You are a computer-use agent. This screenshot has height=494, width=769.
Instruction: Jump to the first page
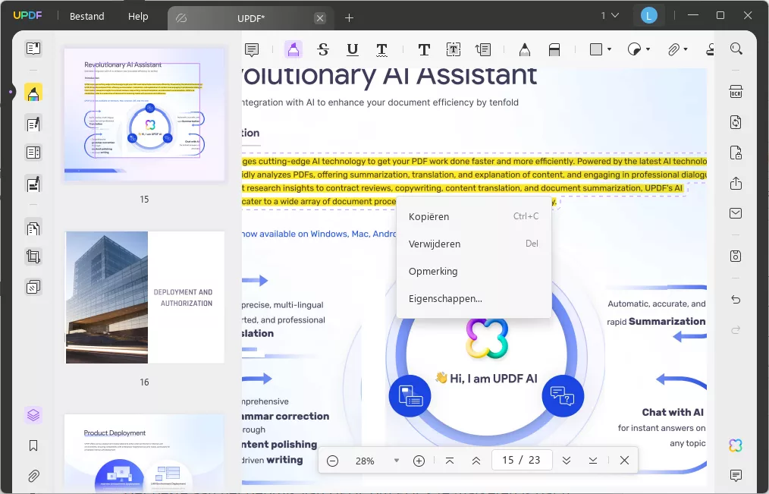coord(450,461)
